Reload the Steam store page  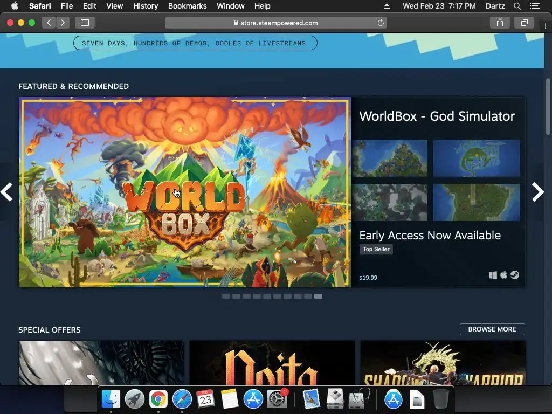coord(381,23)
